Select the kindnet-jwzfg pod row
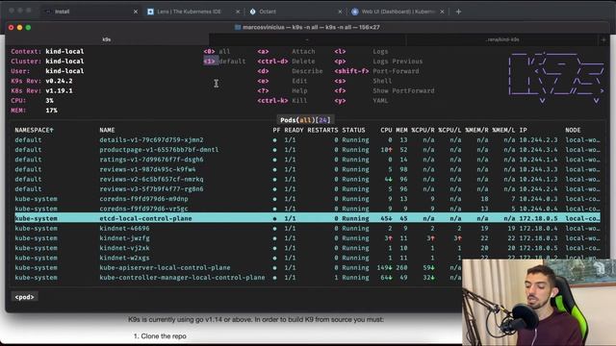 [307, 237]
